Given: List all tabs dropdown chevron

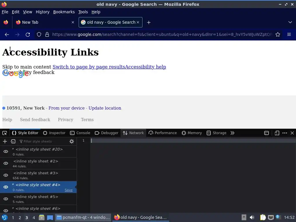Looking at the screenshot, I should [x=290, y=22].
